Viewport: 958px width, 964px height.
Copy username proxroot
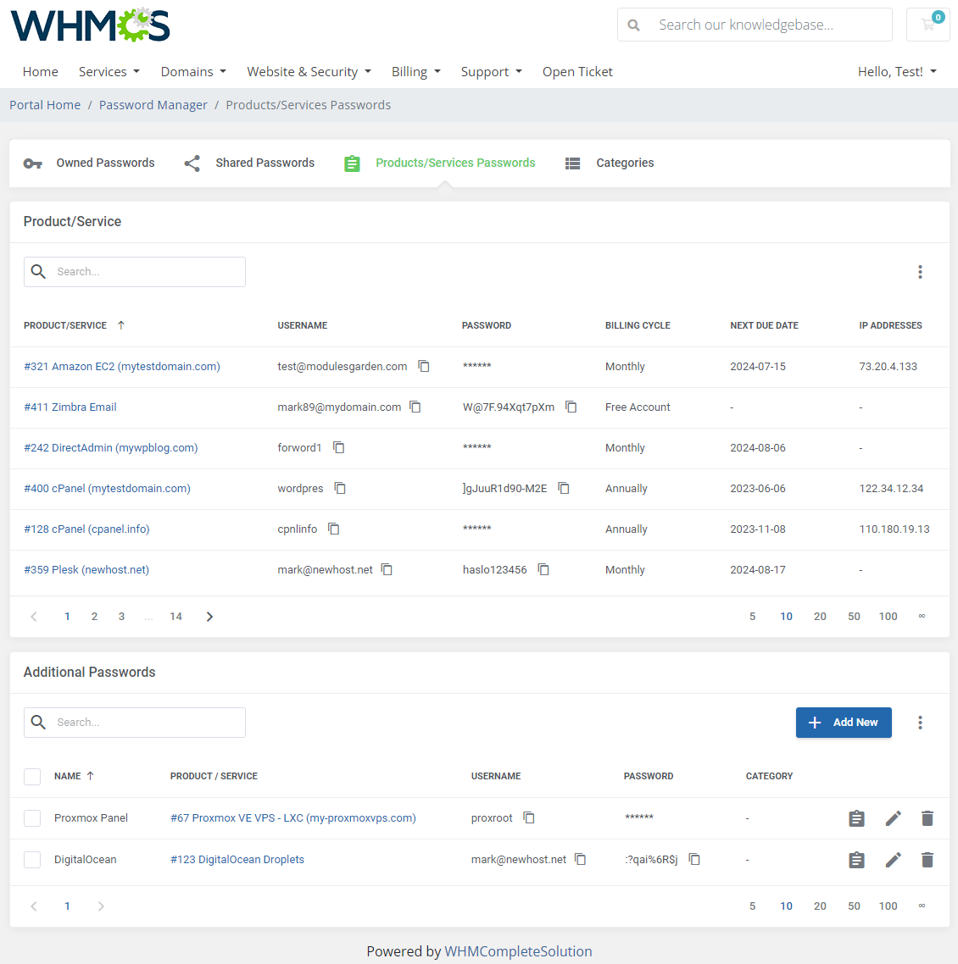[528, 817]
